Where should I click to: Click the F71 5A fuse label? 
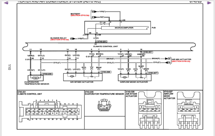(x=102, y=22)
